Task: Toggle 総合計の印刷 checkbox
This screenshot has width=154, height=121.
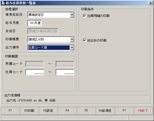Action: pyautogui.click(x=84, y=40)
